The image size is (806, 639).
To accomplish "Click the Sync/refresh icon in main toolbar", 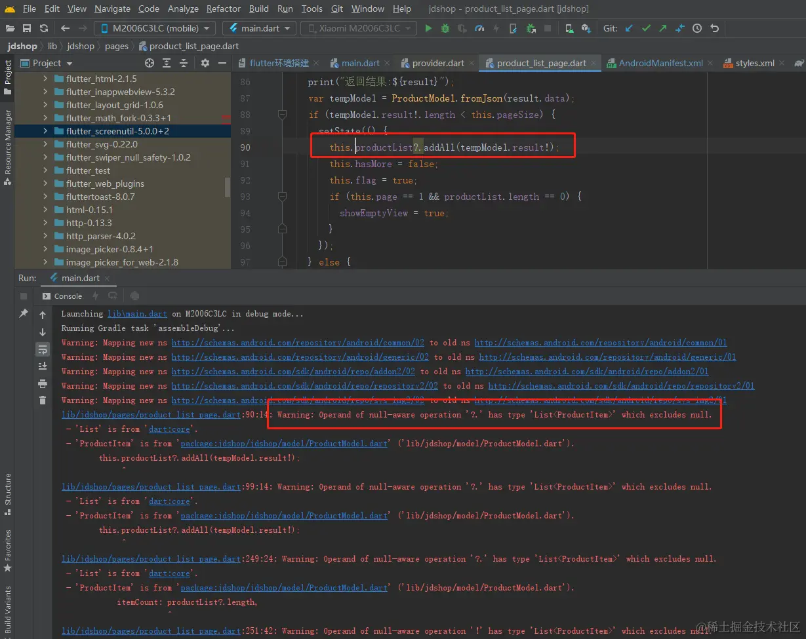I will 43,28.
